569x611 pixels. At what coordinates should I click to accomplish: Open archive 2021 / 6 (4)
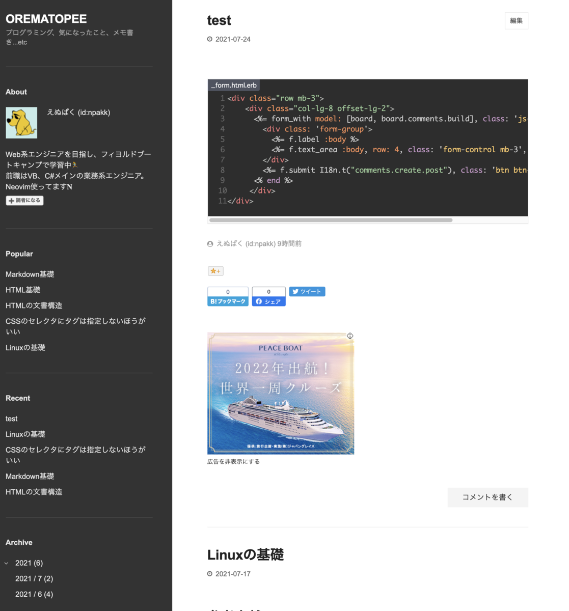(x=34, y=594)
